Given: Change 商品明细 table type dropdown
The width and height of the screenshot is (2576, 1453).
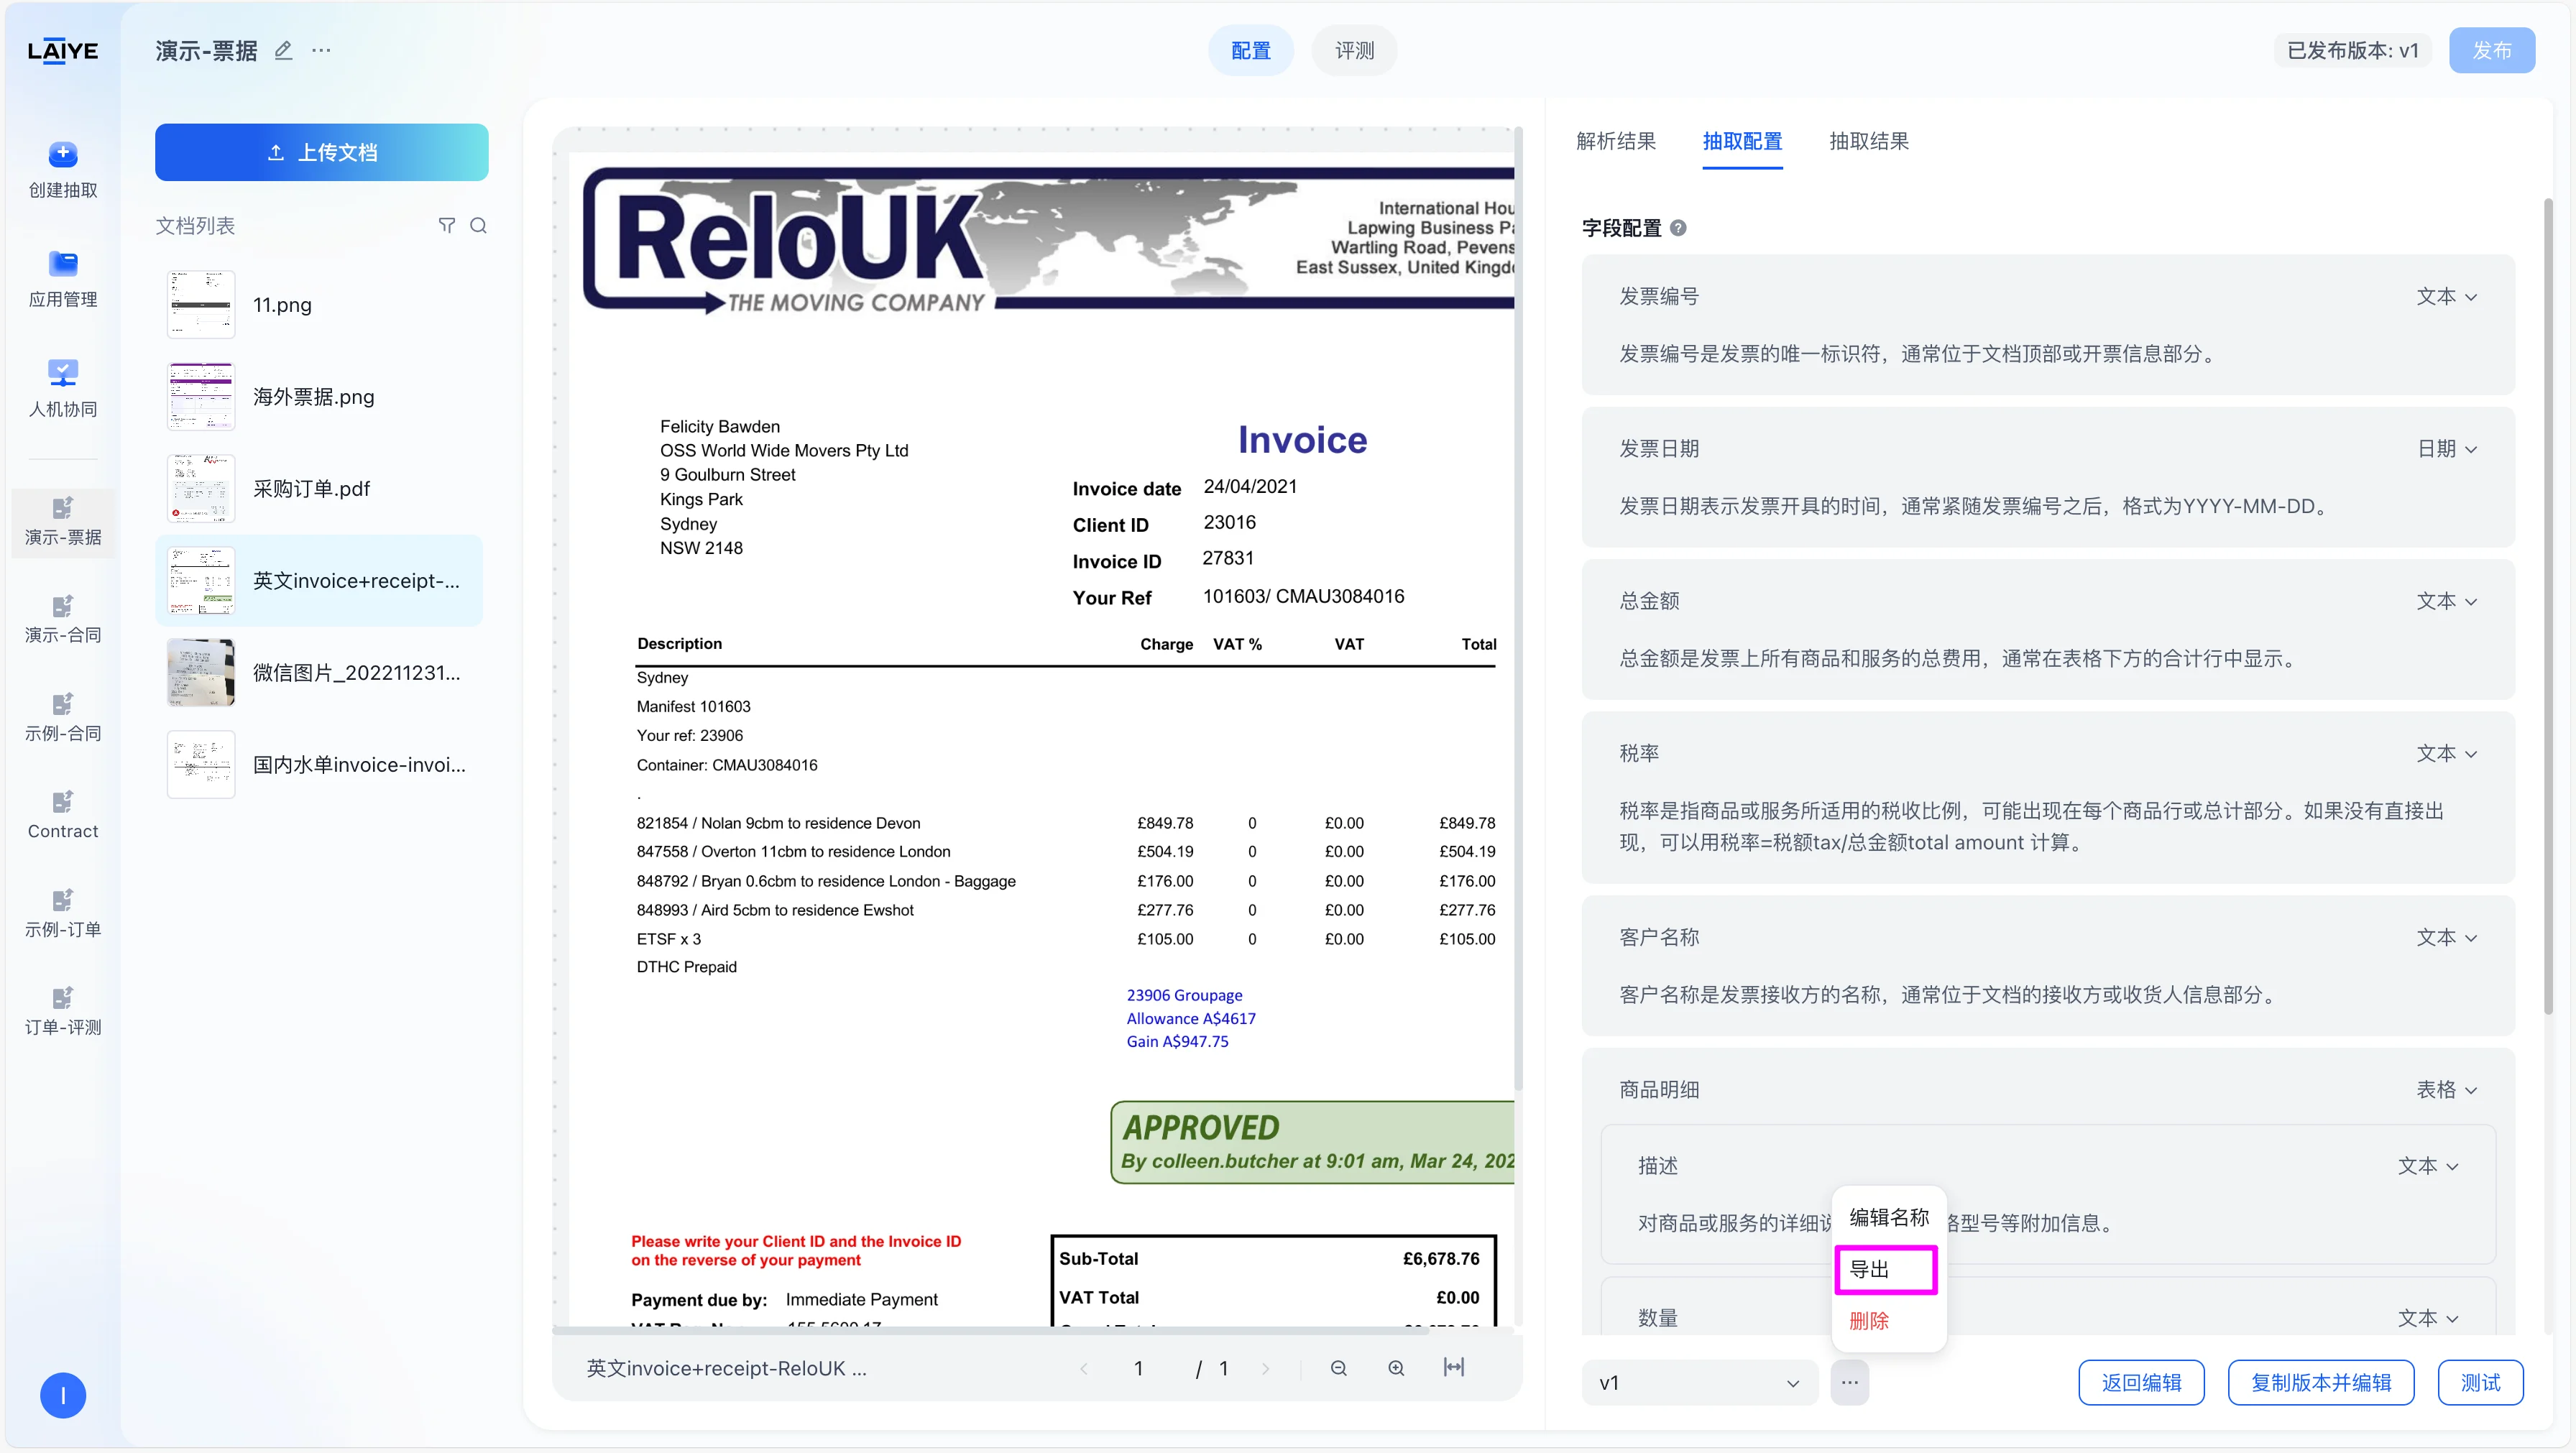Looking at the screenshot, I should (x=2446, y=1089).
